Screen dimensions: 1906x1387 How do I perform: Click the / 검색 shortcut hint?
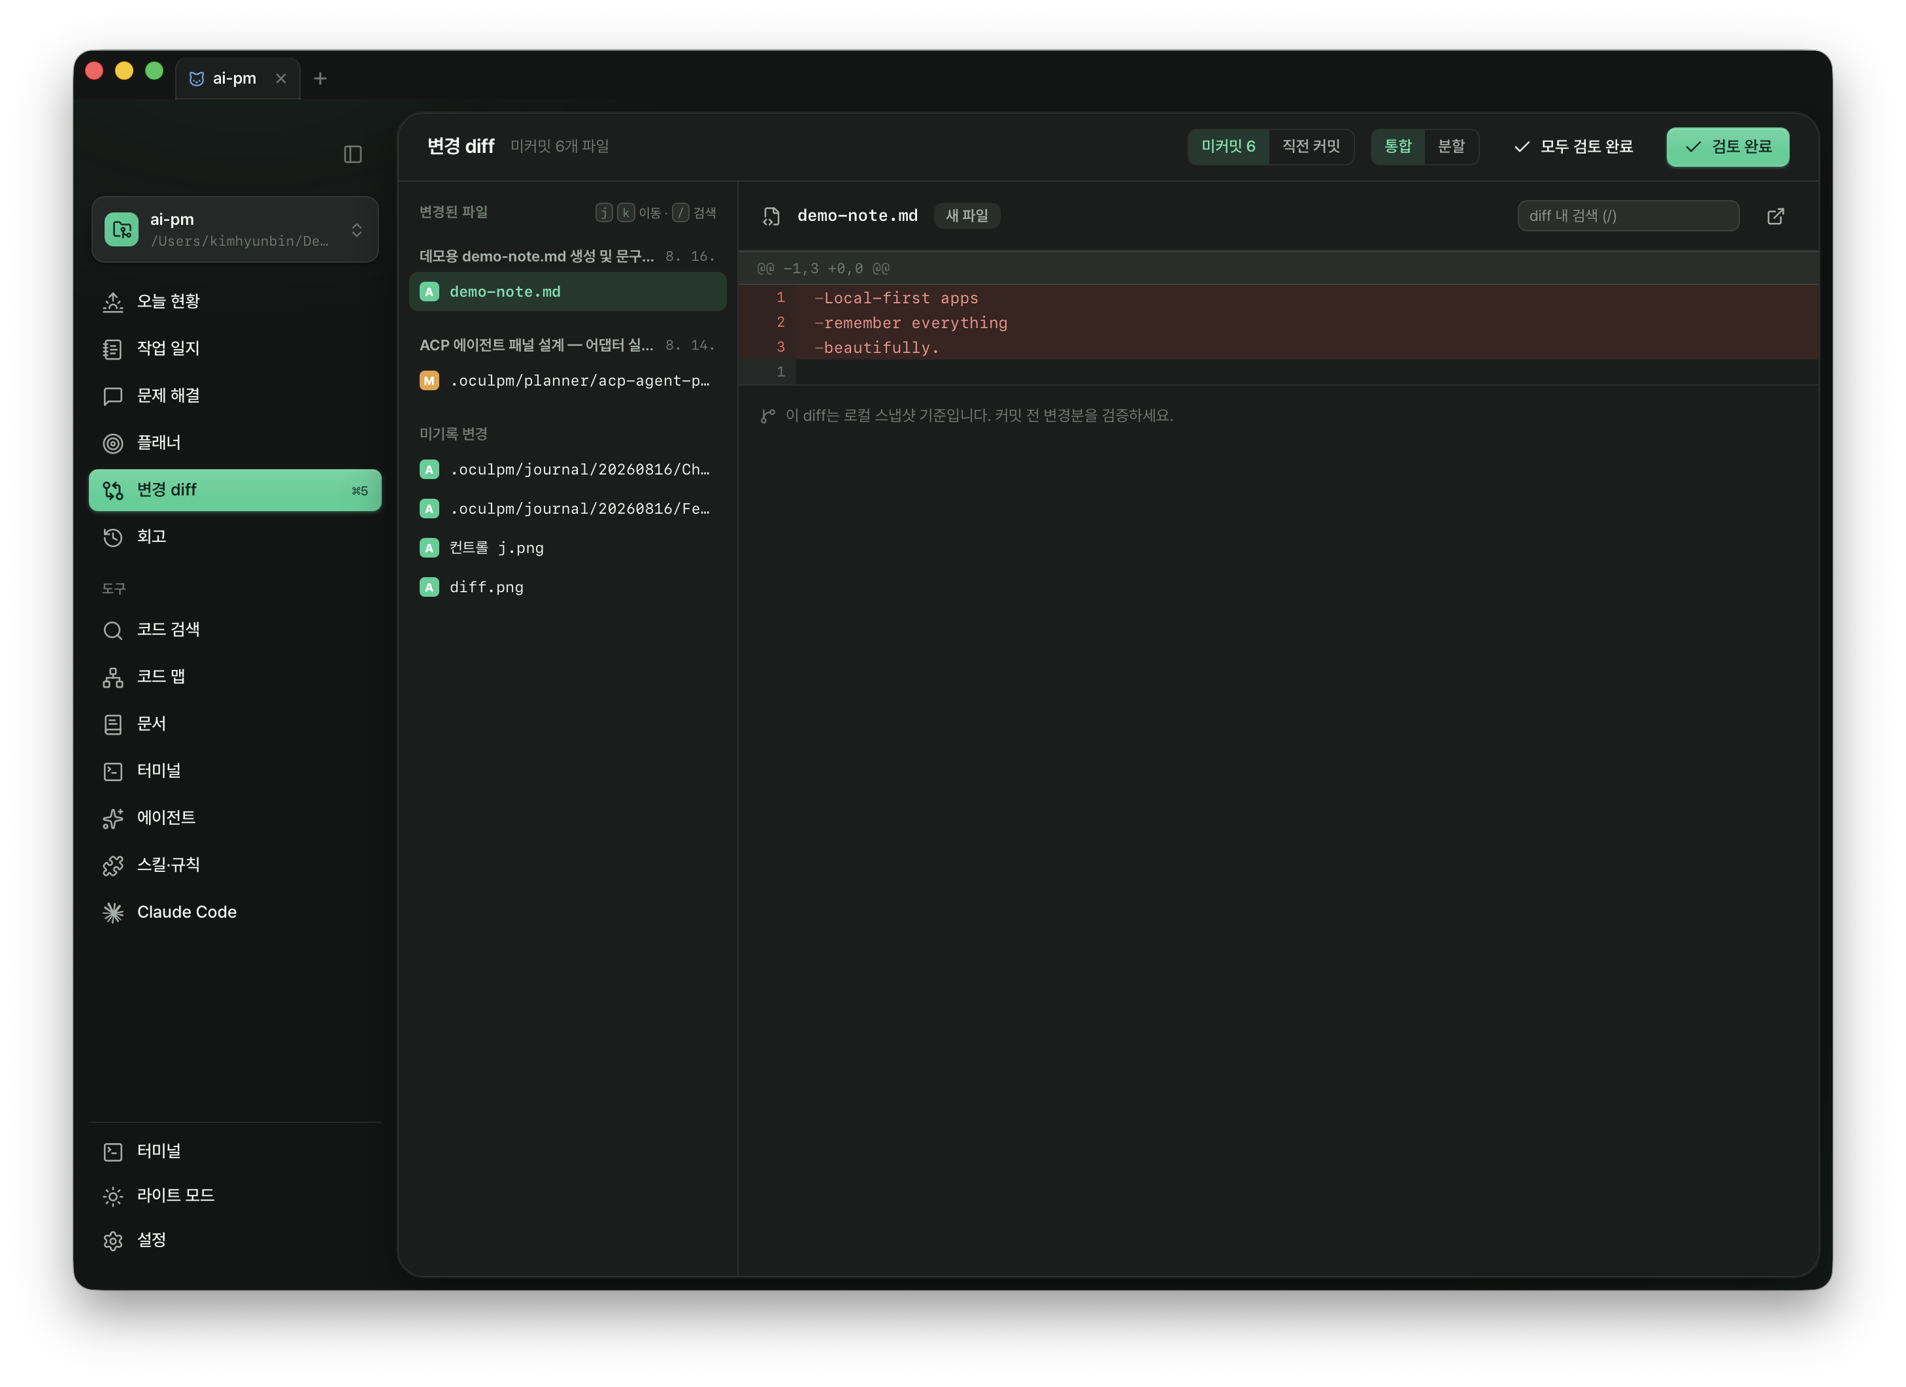click(x=694, y=212)
